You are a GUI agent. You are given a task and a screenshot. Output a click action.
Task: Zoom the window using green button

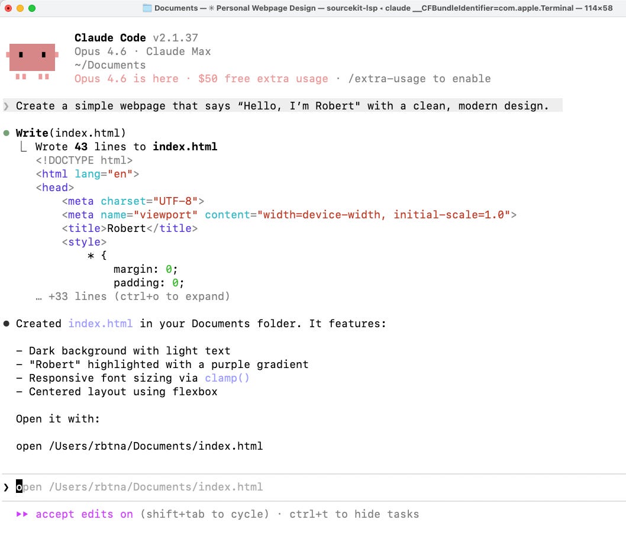[32, 8]
